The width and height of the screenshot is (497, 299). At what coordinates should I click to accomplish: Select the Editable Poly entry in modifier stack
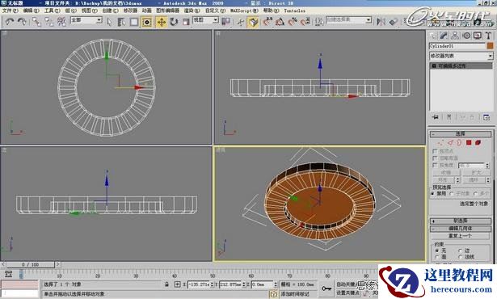click(x=461, y=65)
